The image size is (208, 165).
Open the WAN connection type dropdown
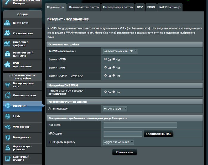coord(120,51)
